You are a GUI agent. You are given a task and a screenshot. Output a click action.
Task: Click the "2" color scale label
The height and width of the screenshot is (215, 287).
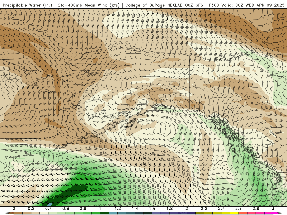point(187,209)
